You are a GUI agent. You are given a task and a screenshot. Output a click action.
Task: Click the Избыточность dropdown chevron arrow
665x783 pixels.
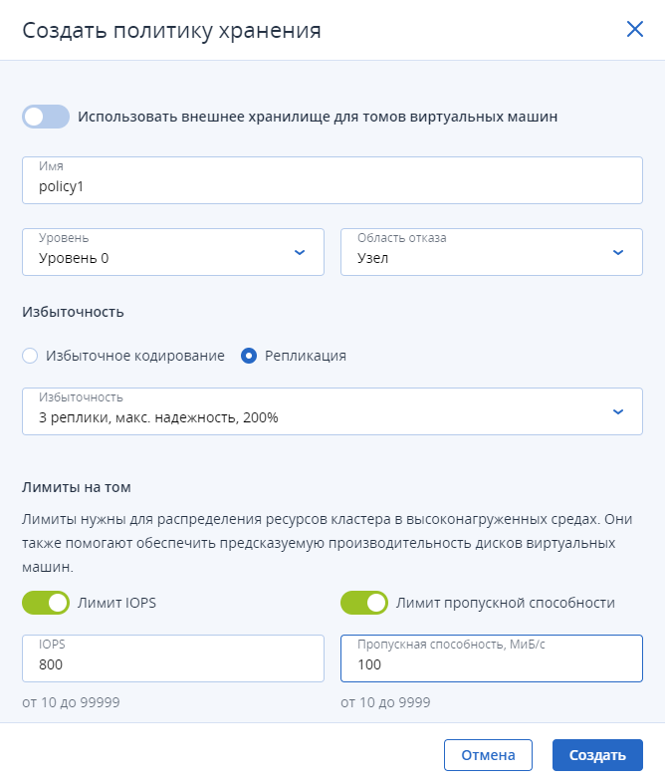(617, 411)
